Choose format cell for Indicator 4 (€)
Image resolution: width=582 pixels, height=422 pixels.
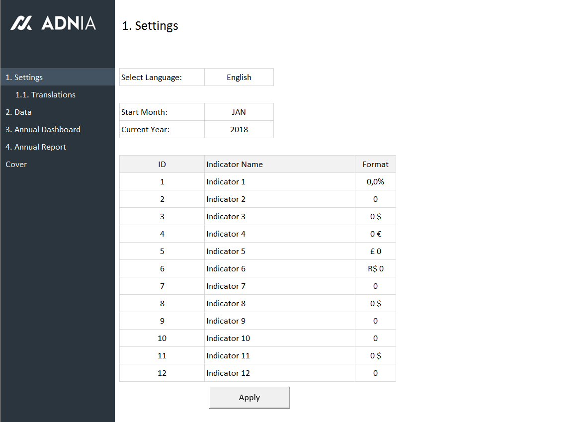375,234
